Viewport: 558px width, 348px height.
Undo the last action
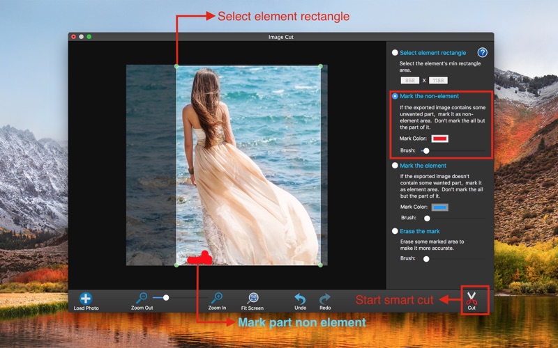tap(300, 299)
